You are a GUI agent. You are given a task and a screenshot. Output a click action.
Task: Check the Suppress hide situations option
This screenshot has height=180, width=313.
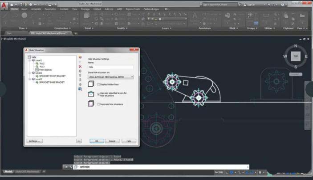click(98, 104)
